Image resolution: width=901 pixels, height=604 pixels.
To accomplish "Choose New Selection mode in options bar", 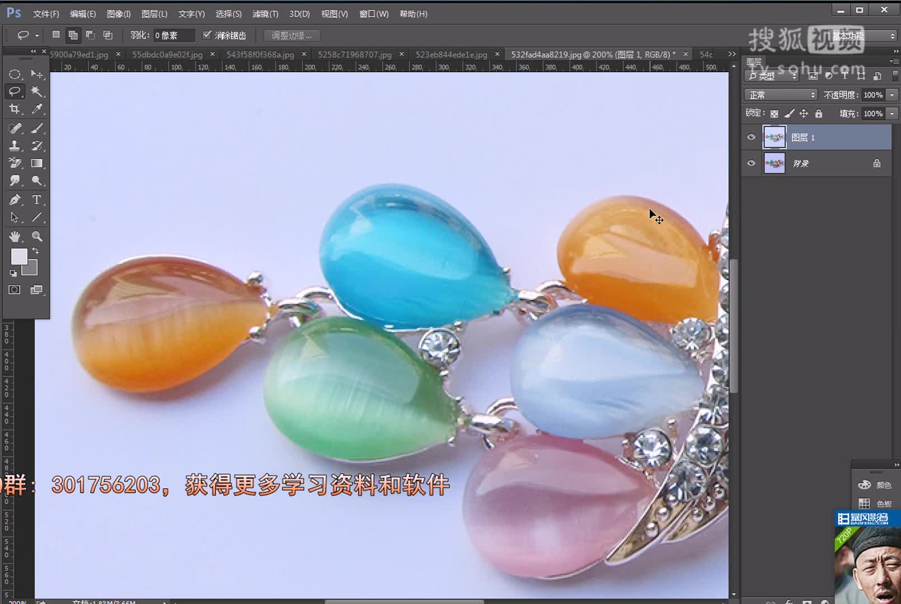I will [56, 35].
